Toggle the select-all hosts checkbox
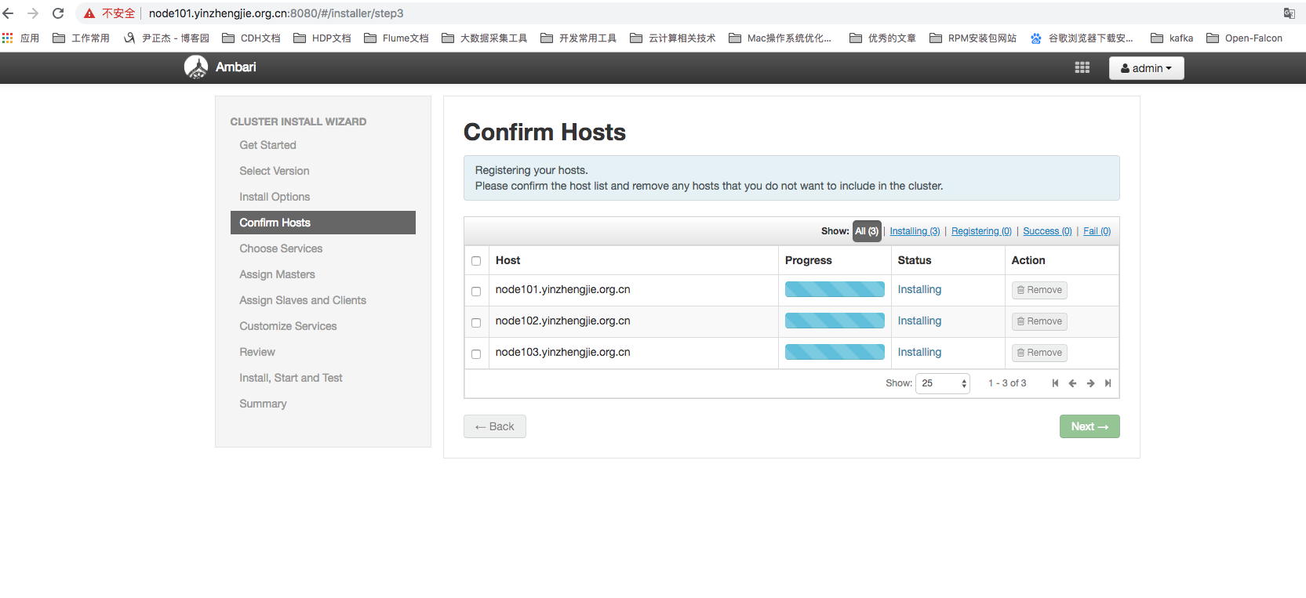This screenshot has height=598, width=1306. [476, 261]
